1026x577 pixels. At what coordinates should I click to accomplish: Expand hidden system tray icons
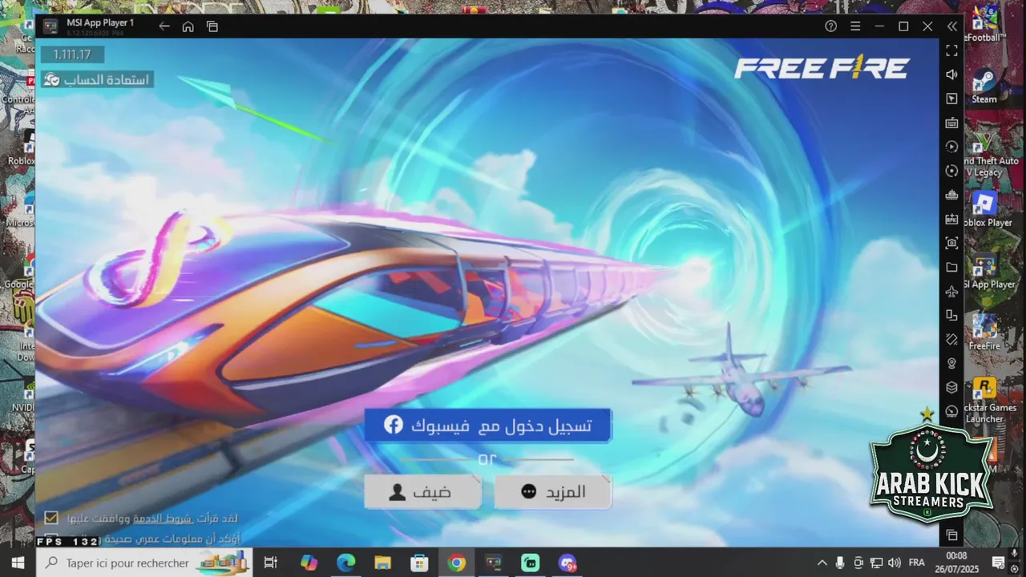822,563
